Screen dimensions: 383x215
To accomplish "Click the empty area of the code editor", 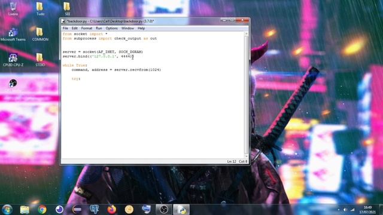I will [153, 119].
